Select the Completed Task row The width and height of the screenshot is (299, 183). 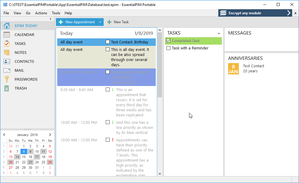point(193,40)
